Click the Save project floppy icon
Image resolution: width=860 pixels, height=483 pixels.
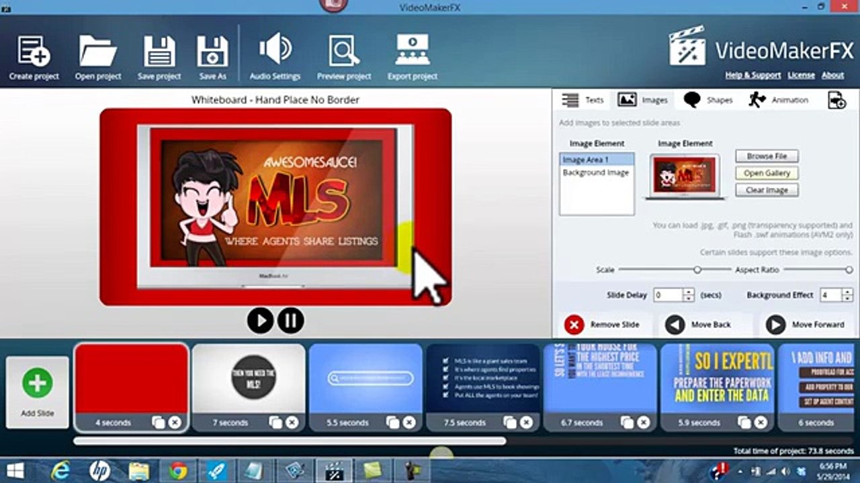tap(159, 52)
